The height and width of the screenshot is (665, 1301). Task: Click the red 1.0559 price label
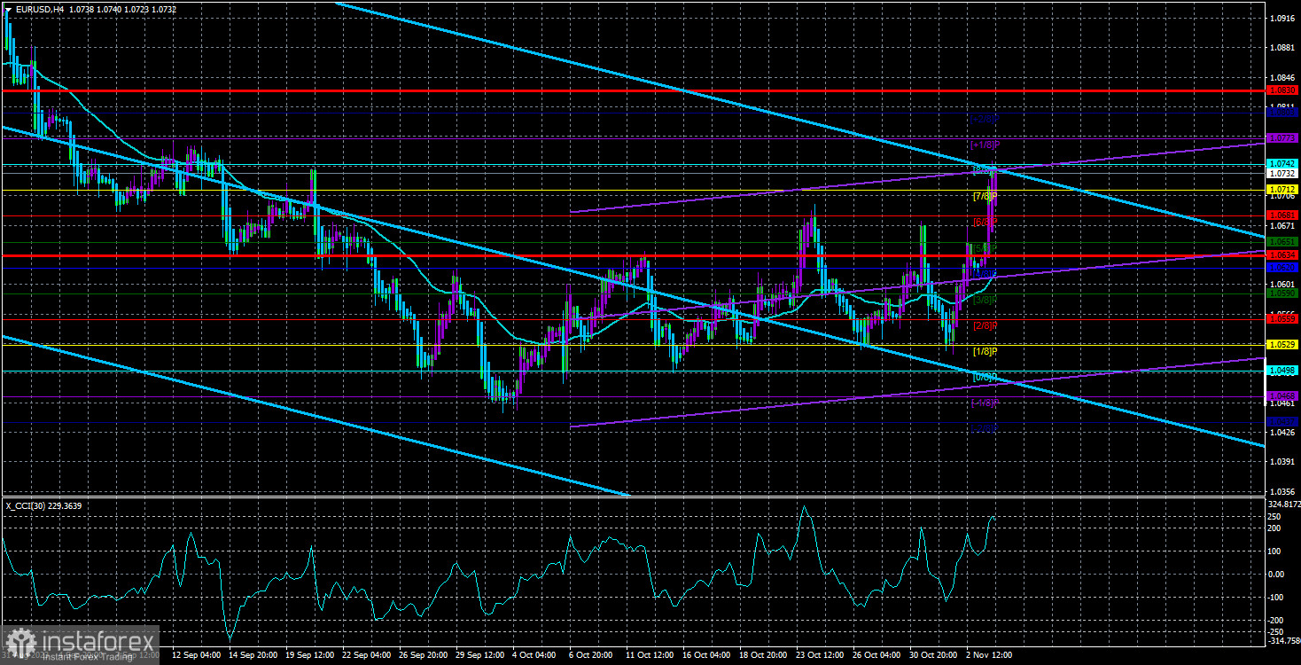click(1282, 318)
